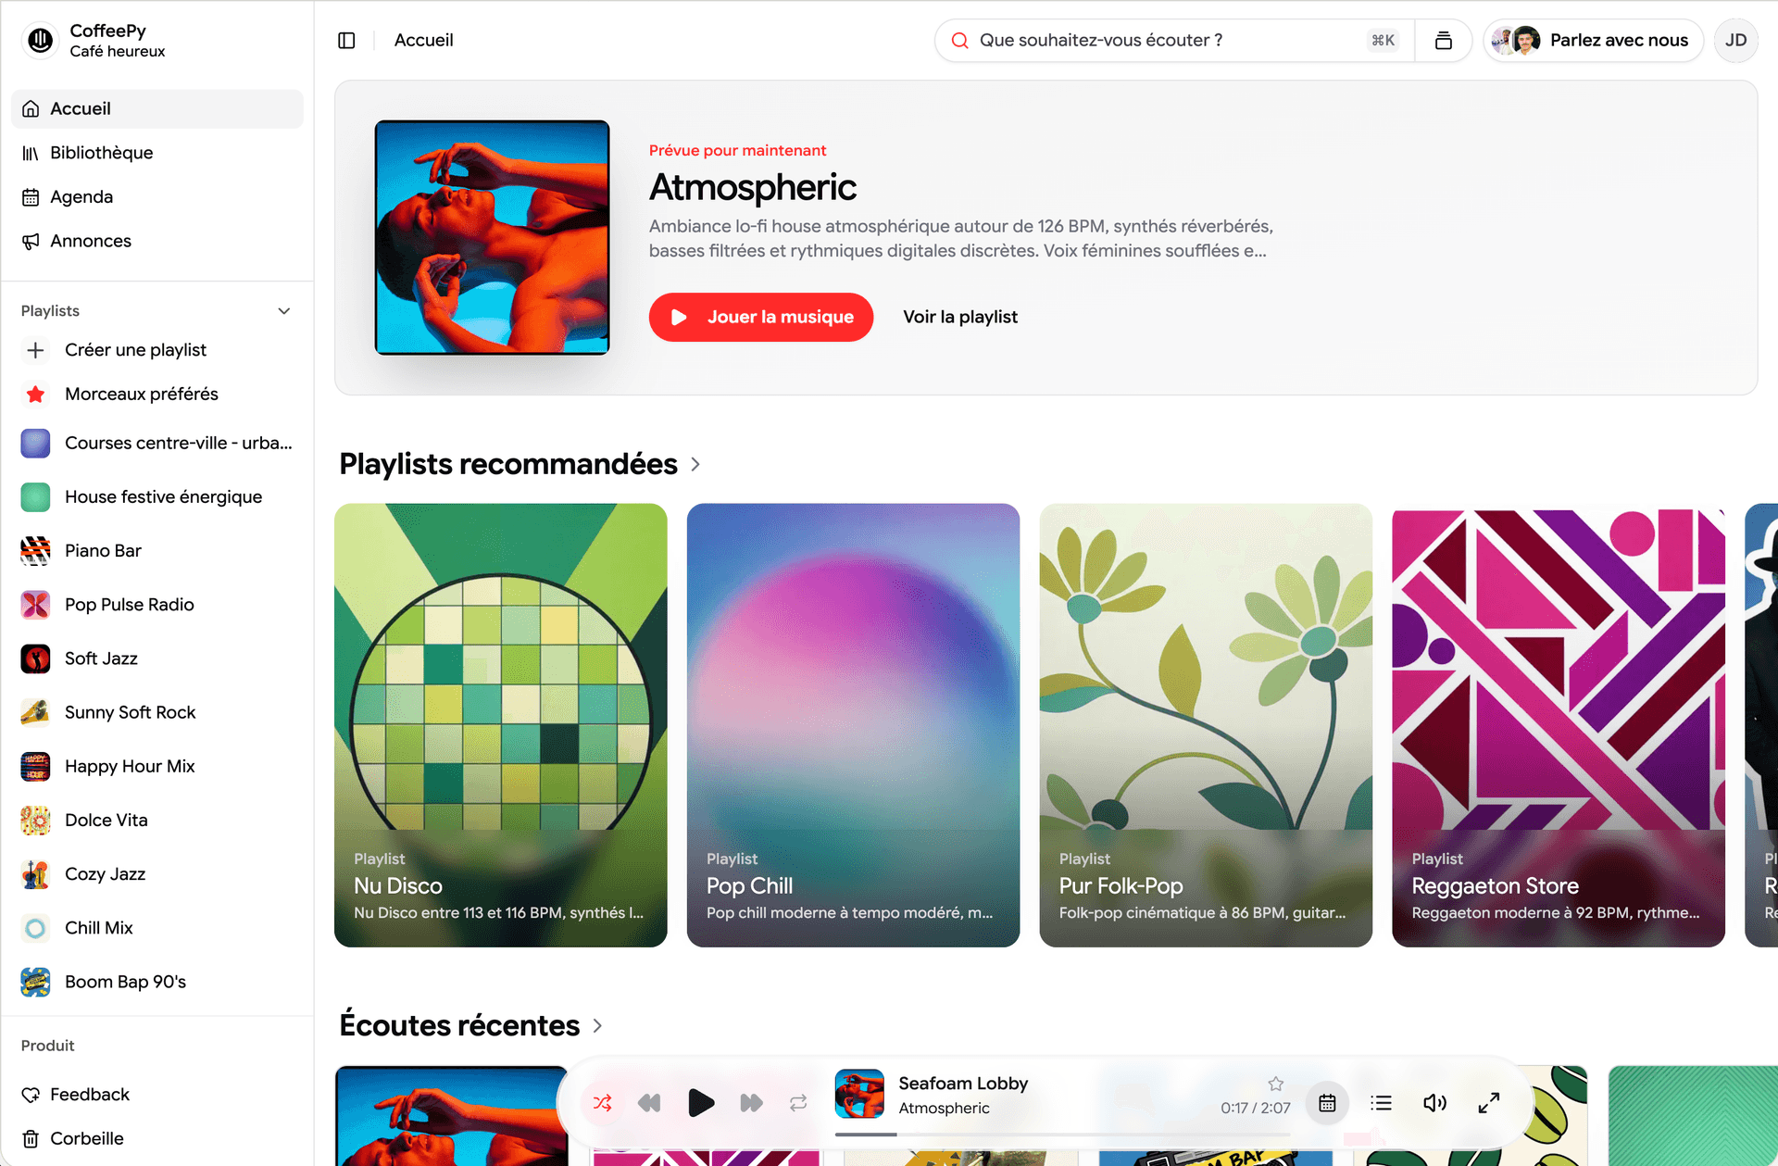Expand Playlists recommandées chevron
Viewport: 1778px width, 1166px height.
click(x=695, y=465)
